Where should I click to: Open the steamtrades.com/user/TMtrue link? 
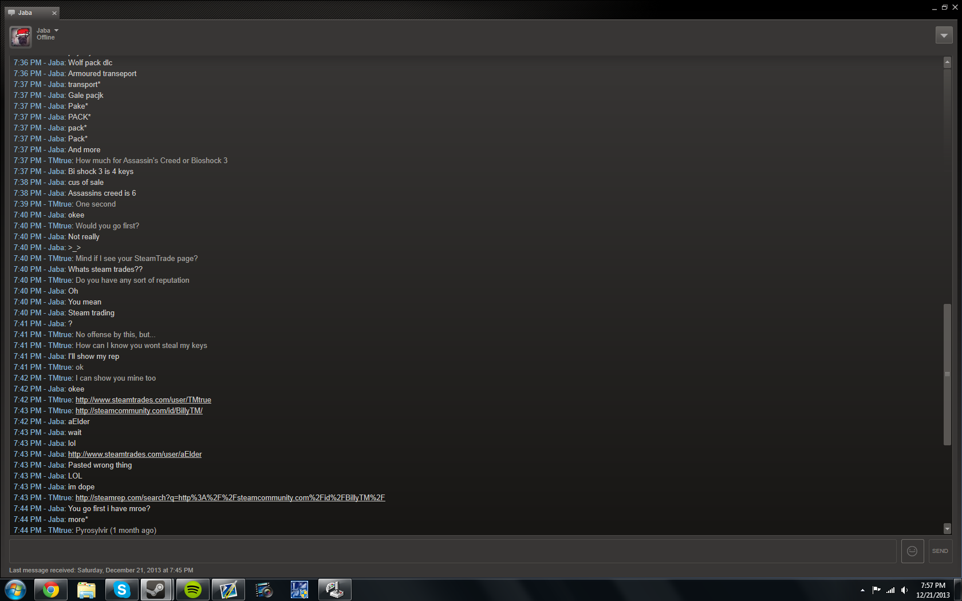pyautogui.click(x=143, y=400)
